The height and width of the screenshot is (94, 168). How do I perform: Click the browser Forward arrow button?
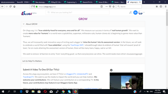point(7,7)
